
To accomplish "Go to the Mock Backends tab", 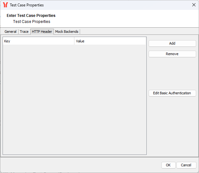I will click(67, 32).
